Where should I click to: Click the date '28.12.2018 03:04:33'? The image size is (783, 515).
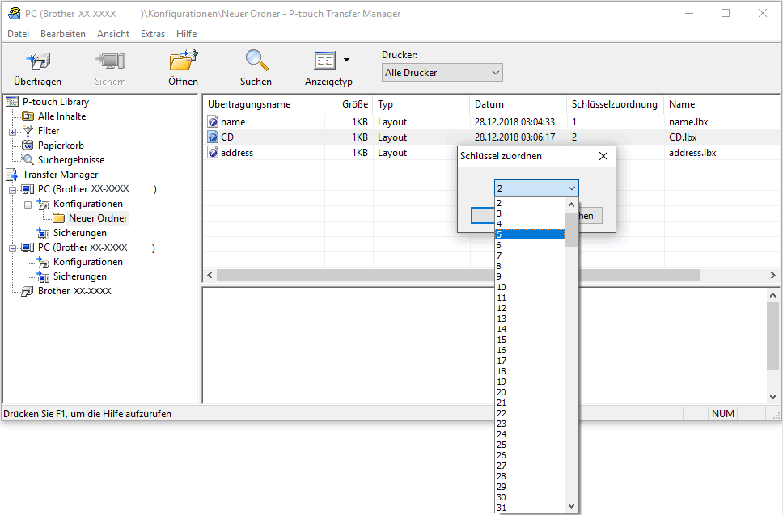tap(514, 122)
